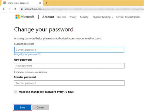Open Services & subscriptions
This screenshot has width=144, height=112.
pyautogui.click(x=128, y=17)
